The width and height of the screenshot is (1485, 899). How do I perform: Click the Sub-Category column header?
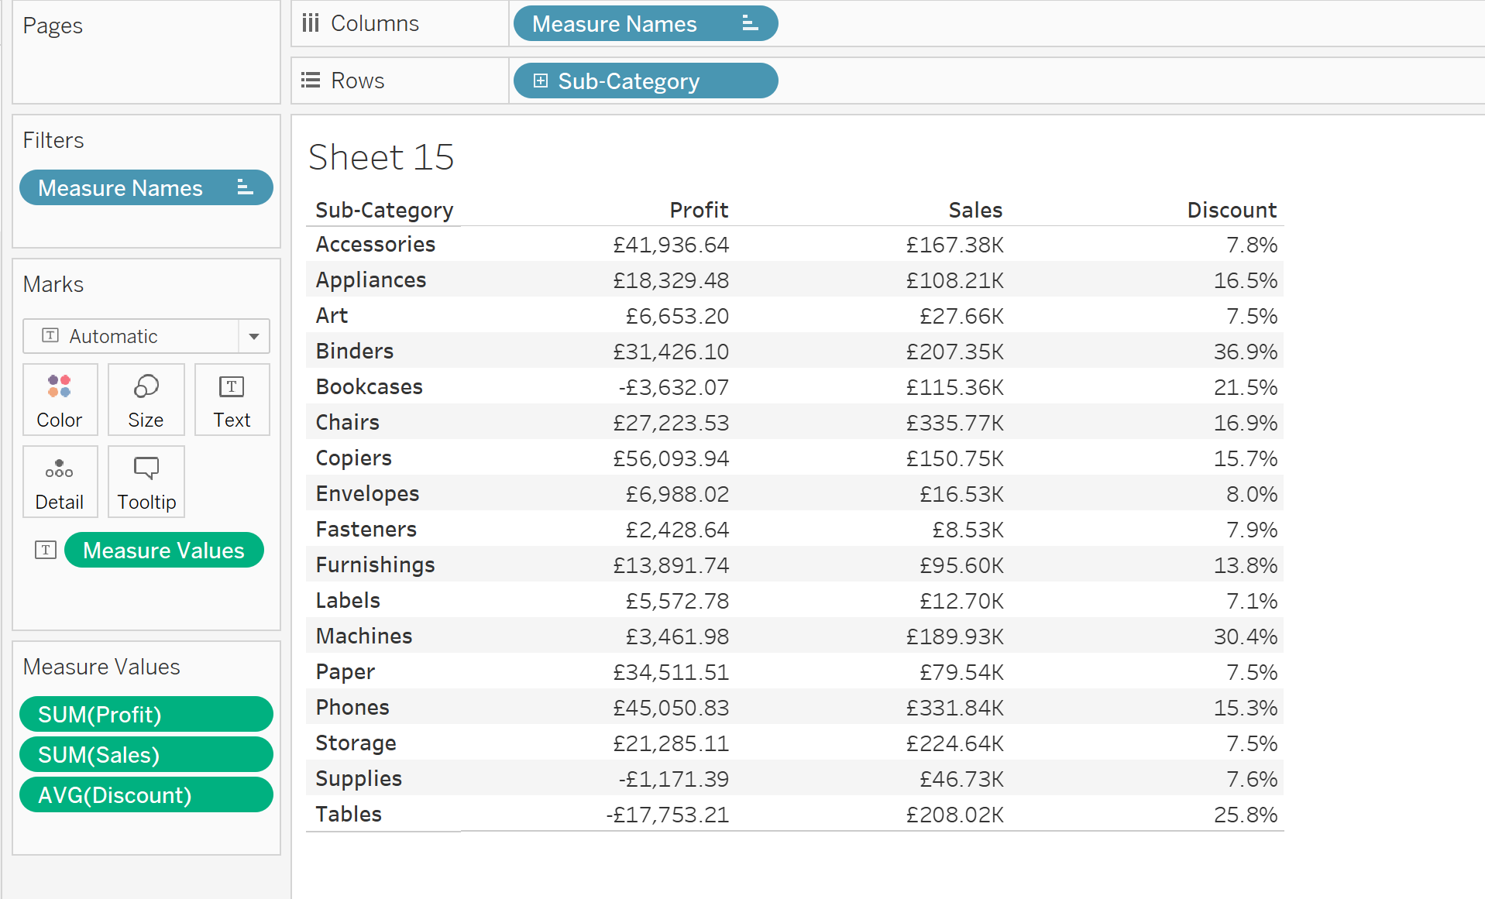[x=384, y=210]
